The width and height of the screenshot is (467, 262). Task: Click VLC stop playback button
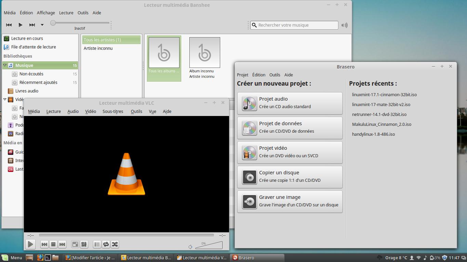point(53,244)
